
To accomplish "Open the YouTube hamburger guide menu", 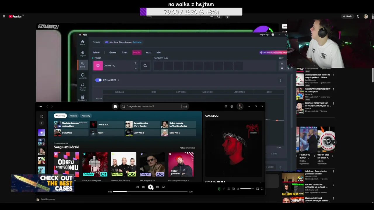I will [x=4, y=16].
